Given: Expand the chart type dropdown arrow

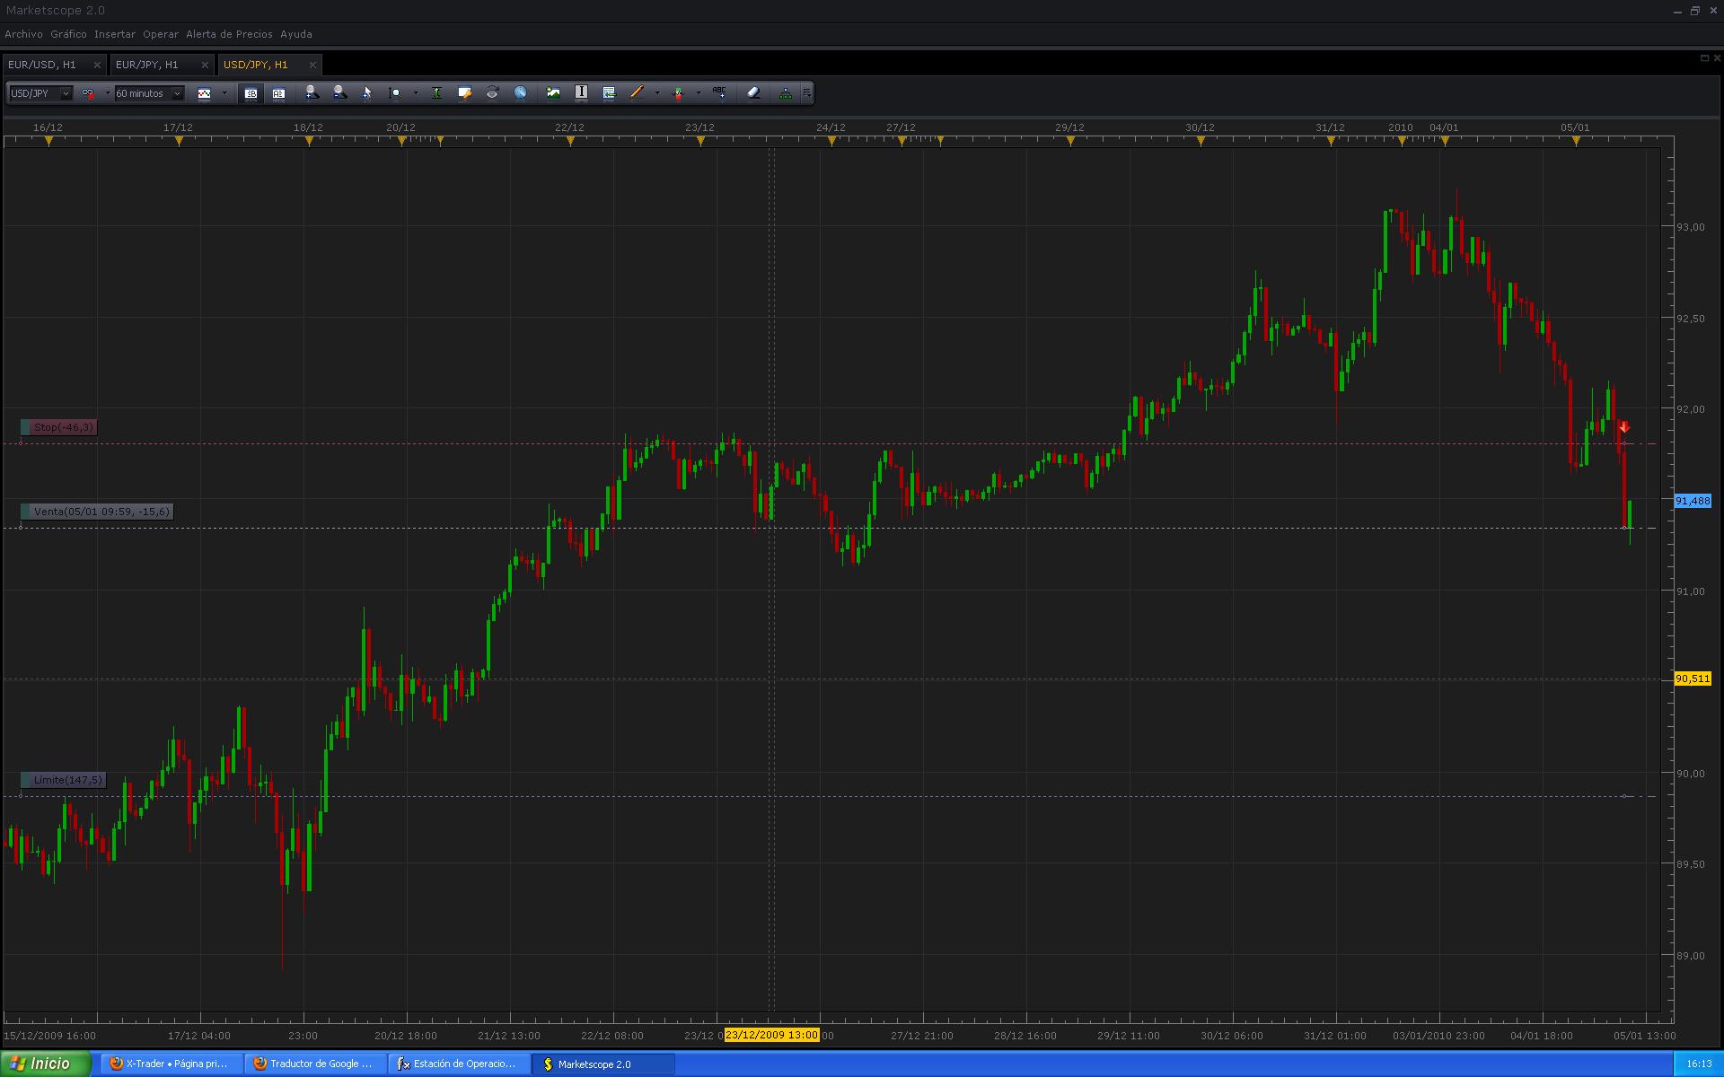Looking at the screenshot, I should click(x=224, y=93).
